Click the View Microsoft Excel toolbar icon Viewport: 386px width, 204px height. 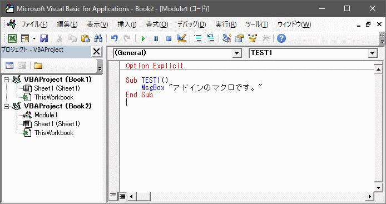12,38
